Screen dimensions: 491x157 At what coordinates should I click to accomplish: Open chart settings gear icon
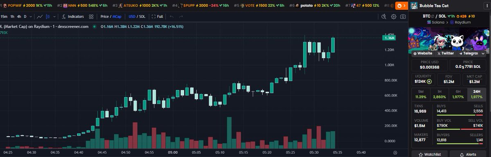click(394, 17)
